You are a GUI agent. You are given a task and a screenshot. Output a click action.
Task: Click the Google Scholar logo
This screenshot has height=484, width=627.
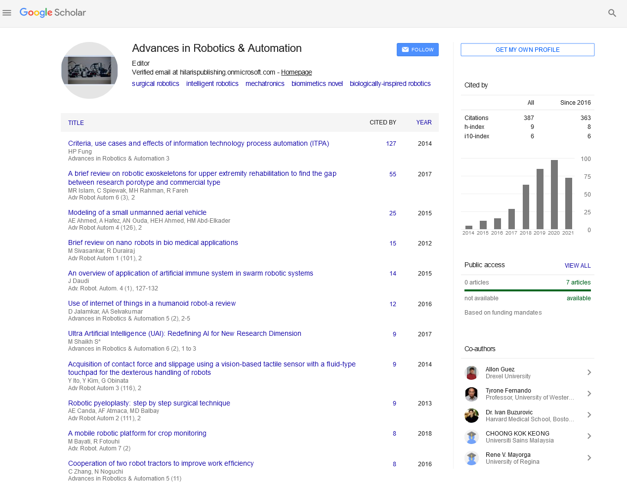pos(52,13)
